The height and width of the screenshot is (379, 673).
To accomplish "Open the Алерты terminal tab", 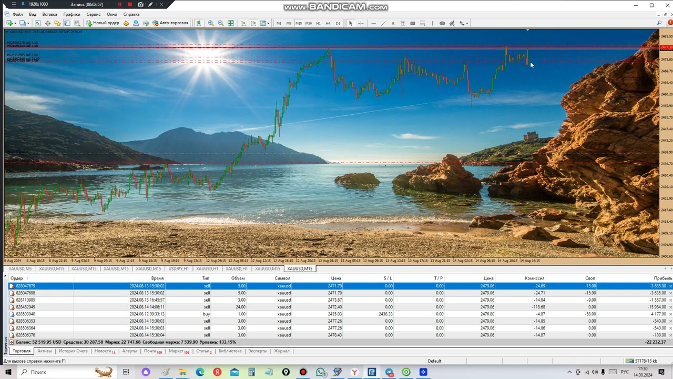I will pos(129,351).
